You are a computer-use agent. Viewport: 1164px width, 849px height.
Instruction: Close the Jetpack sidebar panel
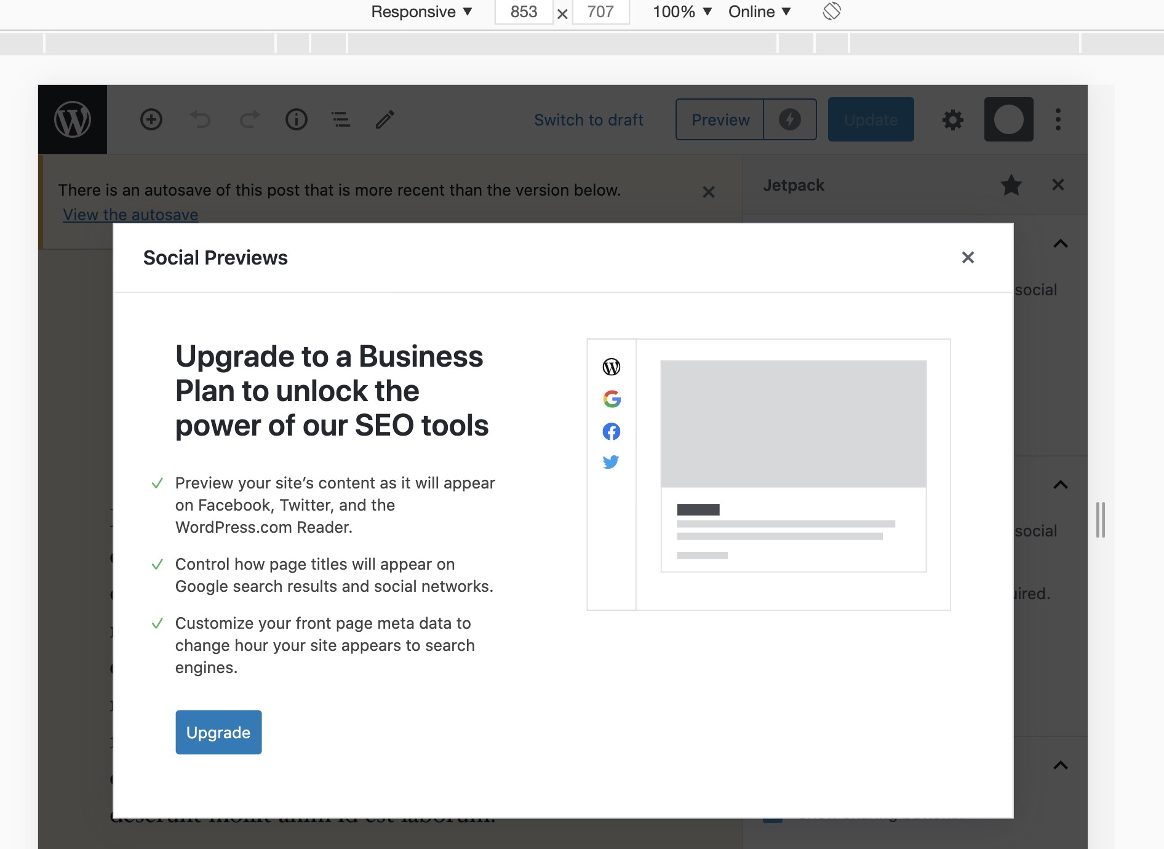tap(1058, 185)
